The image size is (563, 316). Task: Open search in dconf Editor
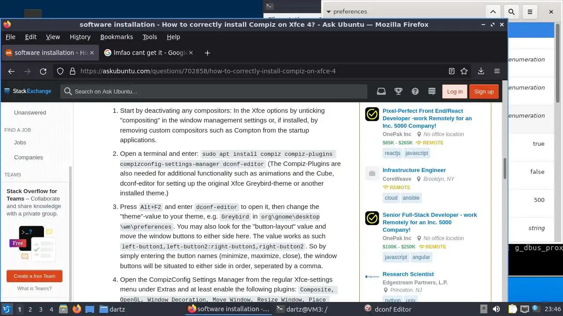tap(512, 12)
